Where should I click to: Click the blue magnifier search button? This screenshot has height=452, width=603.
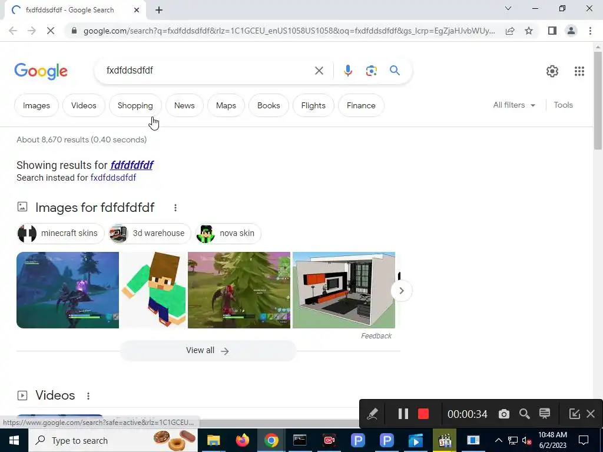pos(395,71)
